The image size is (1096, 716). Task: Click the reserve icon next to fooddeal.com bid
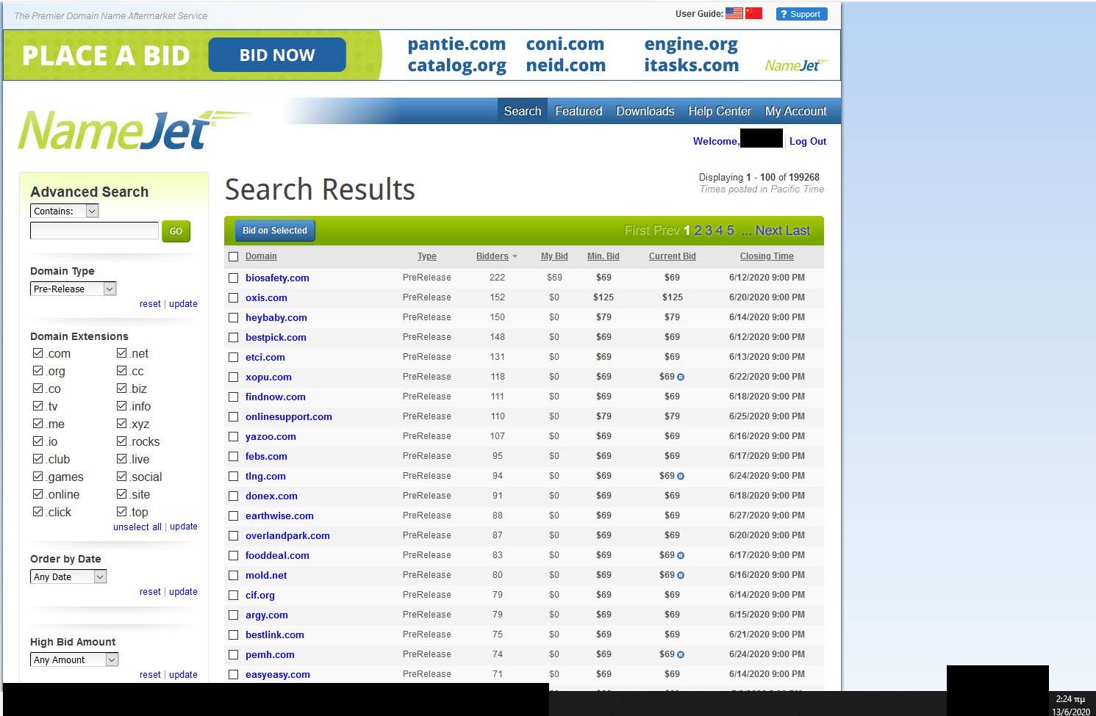pyautogui.click(x=681, y=555)
